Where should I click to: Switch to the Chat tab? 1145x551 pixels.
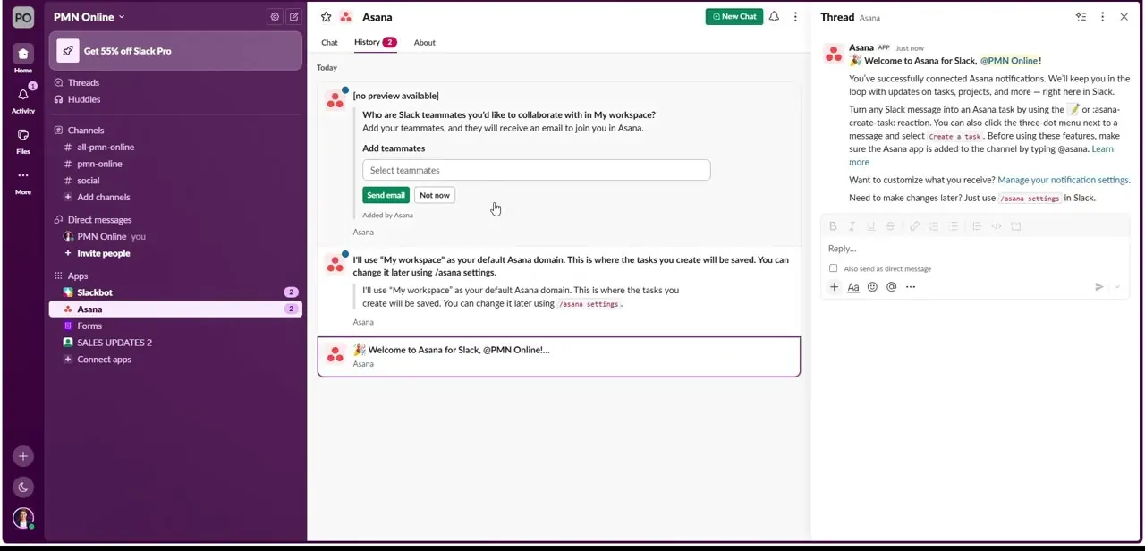[x=329, y=42]
